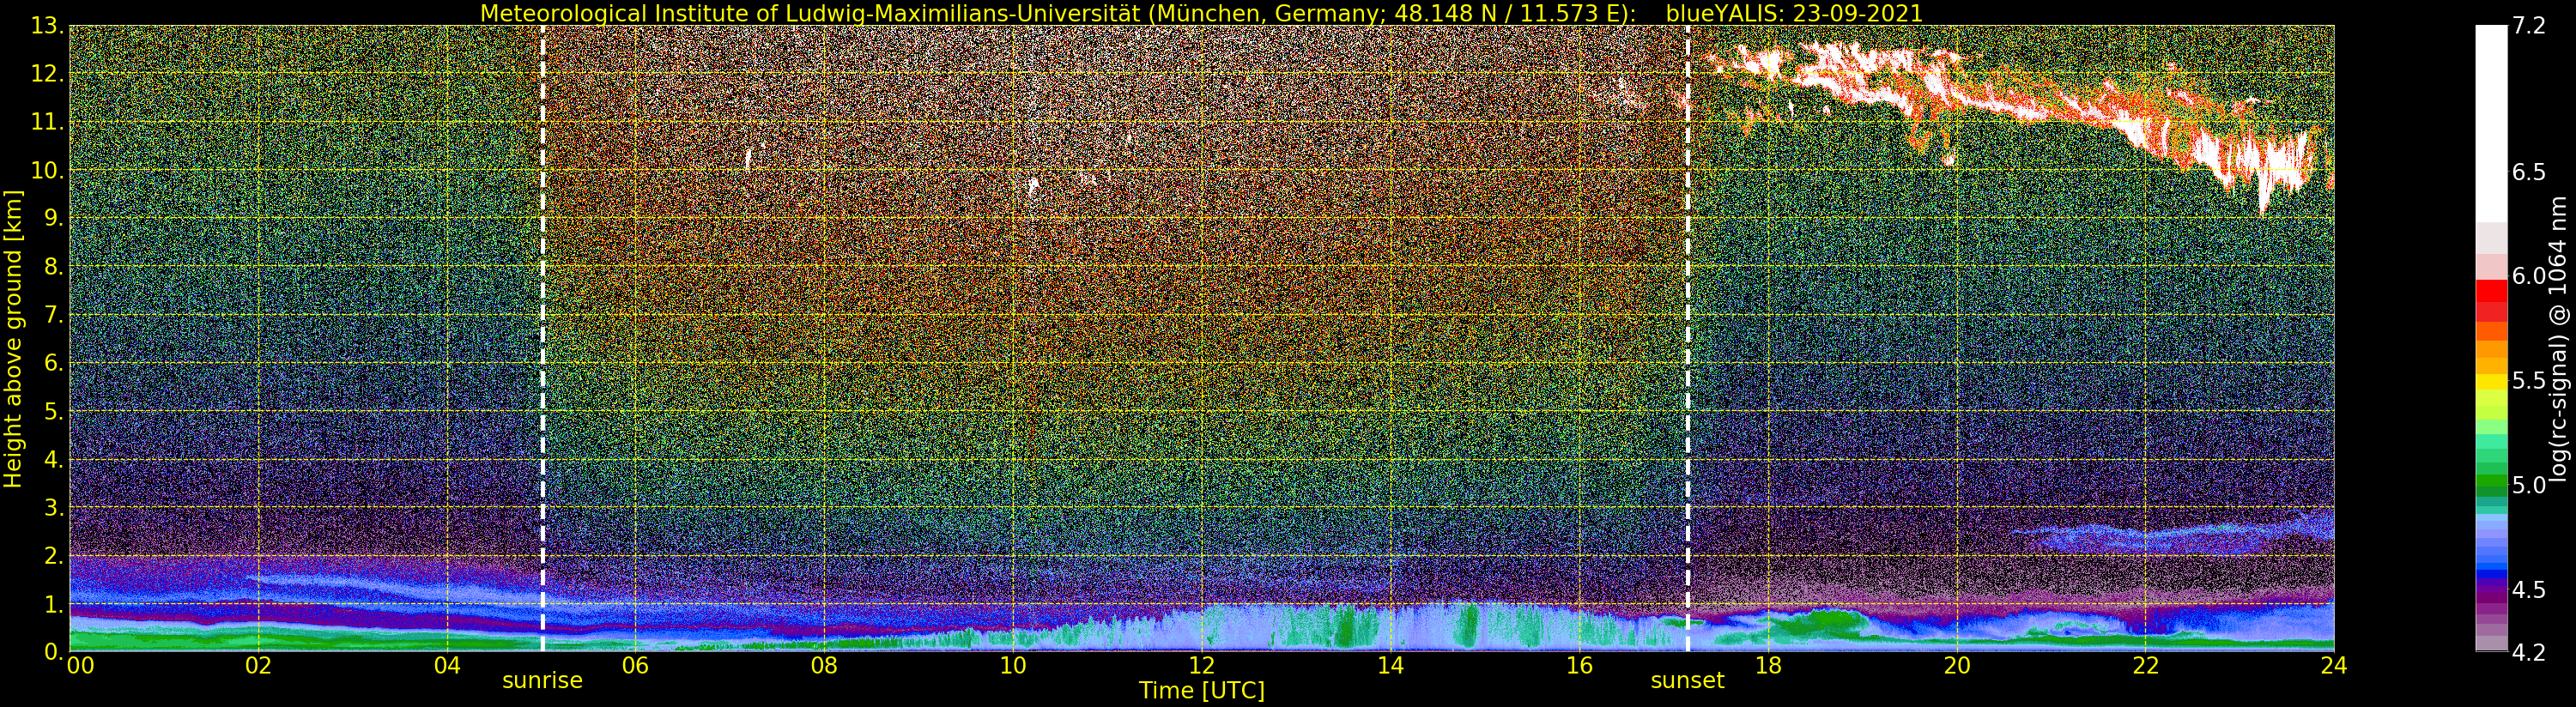Select time axis tick label 02
Screen dimensions: 2576x707
[259, 665]
